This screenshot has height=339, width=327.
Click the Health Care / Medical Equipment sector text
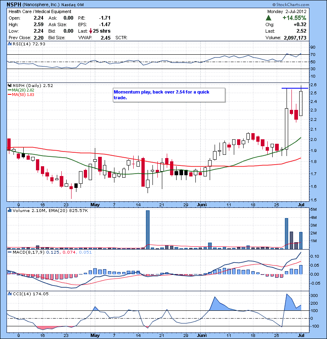pos(40,11)
